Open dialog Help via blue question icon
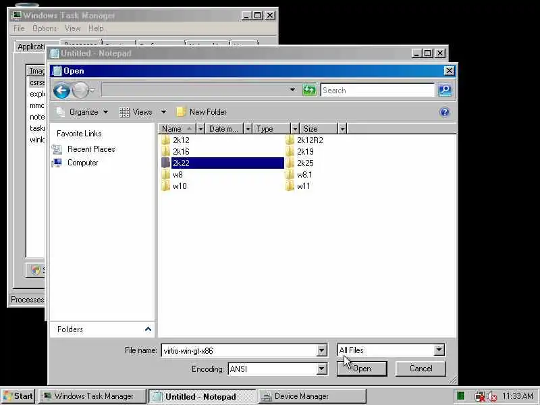 (x=445, y=112)
